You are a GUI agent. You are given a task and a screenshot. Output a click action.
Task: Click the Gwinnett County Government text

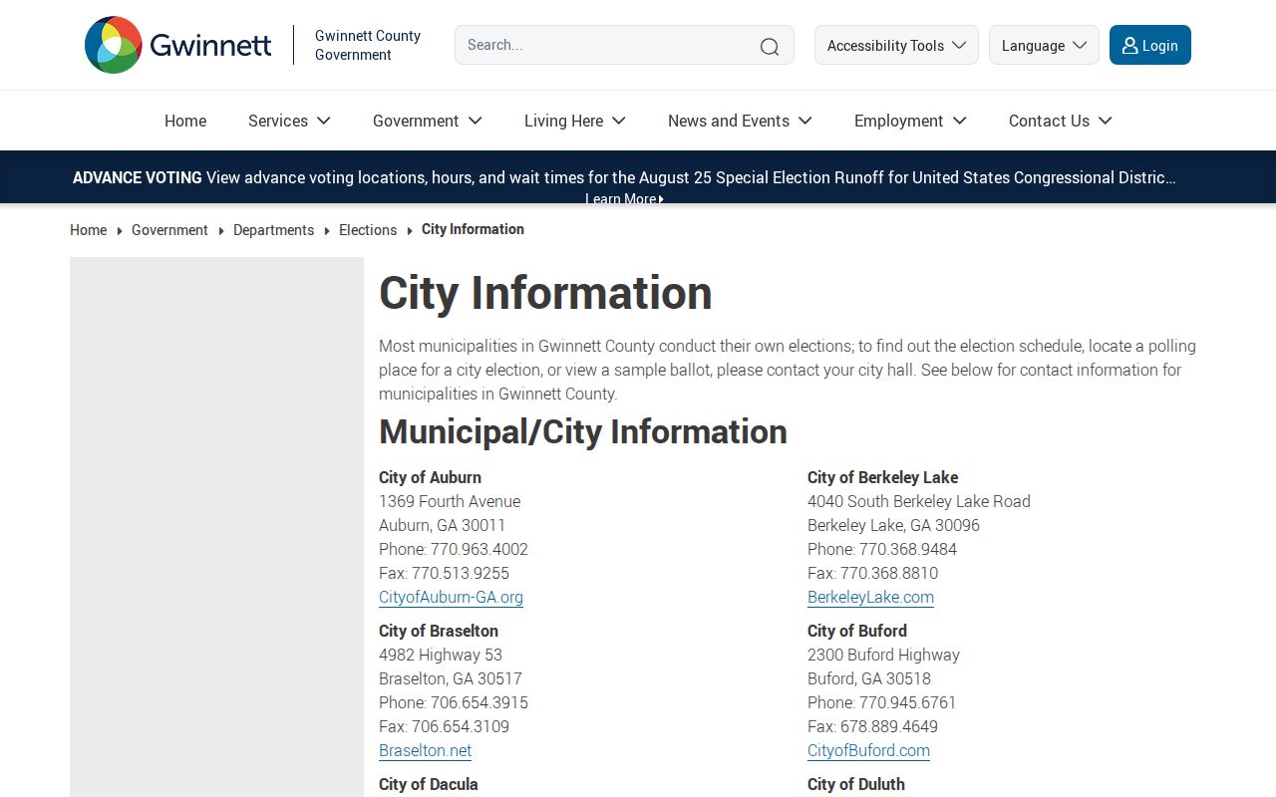[x=368, y=45]
